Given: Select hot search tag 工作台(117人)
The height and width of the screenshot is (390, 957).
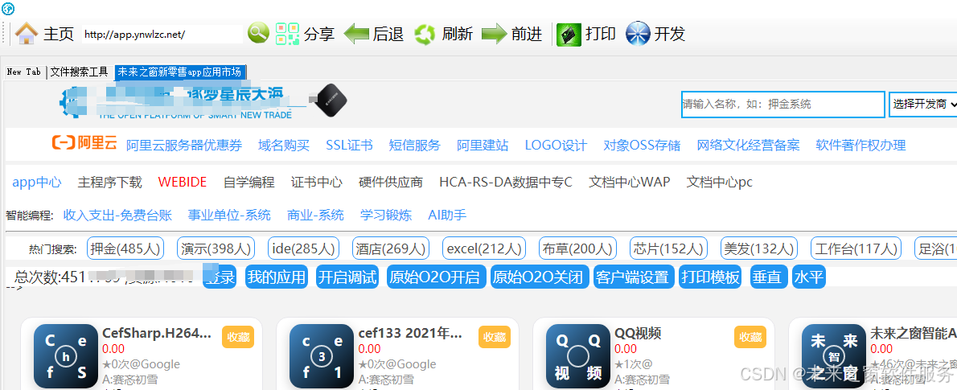Looking at the screenshot, I should (856, 248).
